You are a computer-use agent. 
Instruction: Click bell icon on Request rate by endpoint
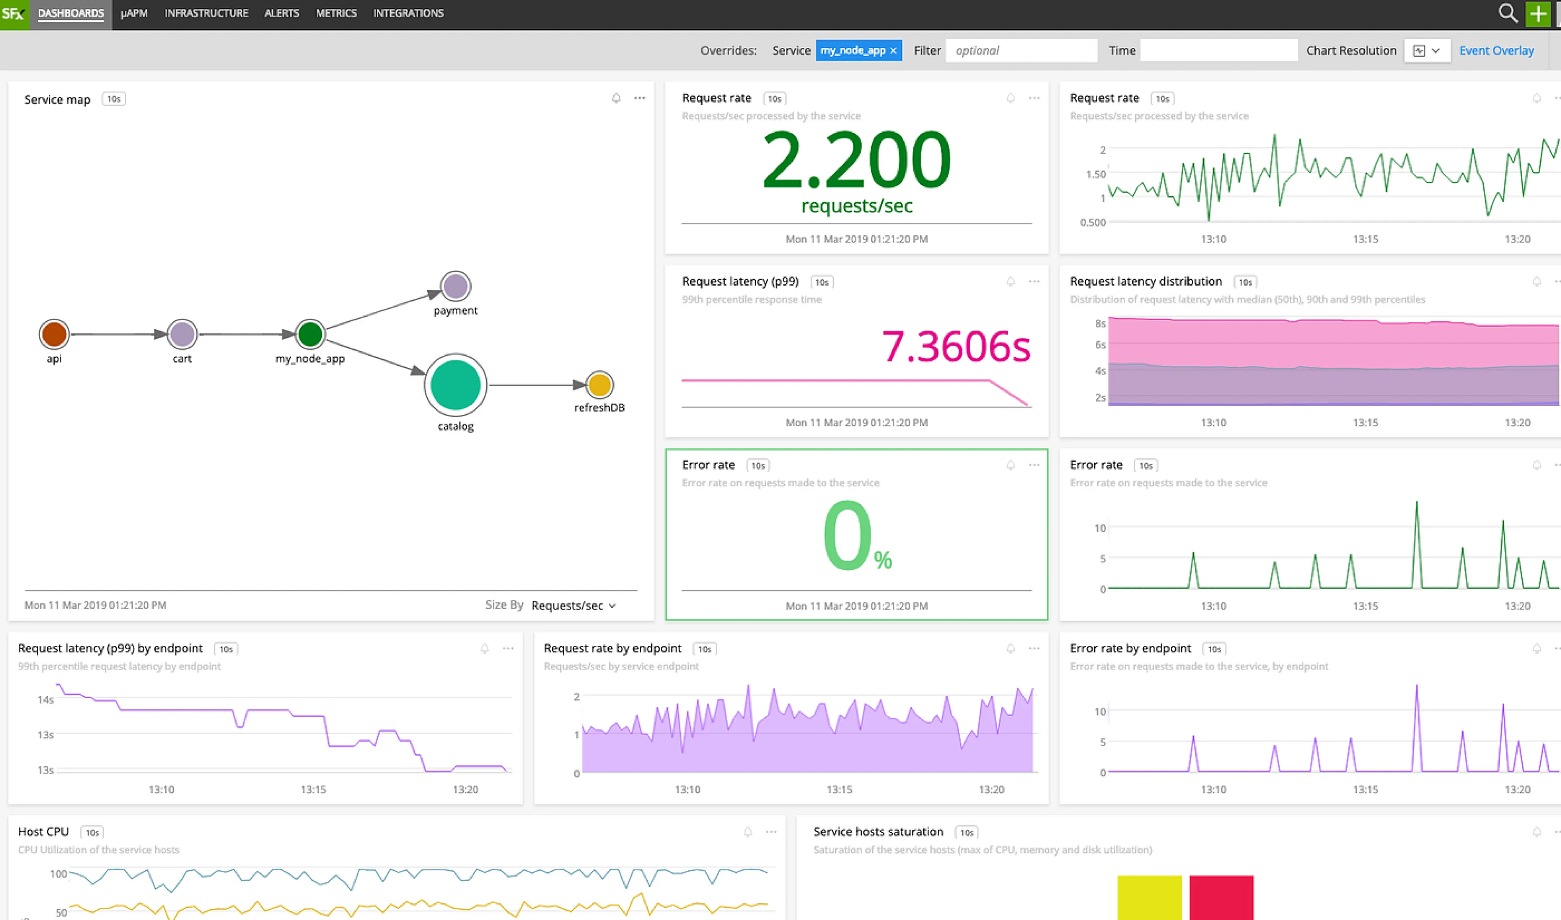pos(1010,648)
